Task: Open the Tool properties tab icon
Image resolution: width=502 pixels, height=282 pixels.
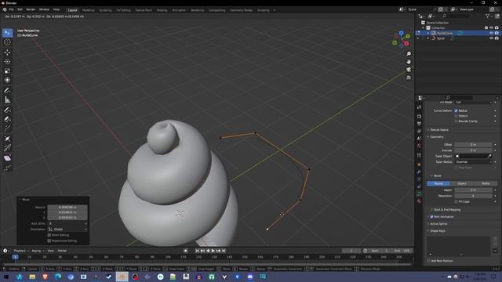Action: [x=419, y=107]
